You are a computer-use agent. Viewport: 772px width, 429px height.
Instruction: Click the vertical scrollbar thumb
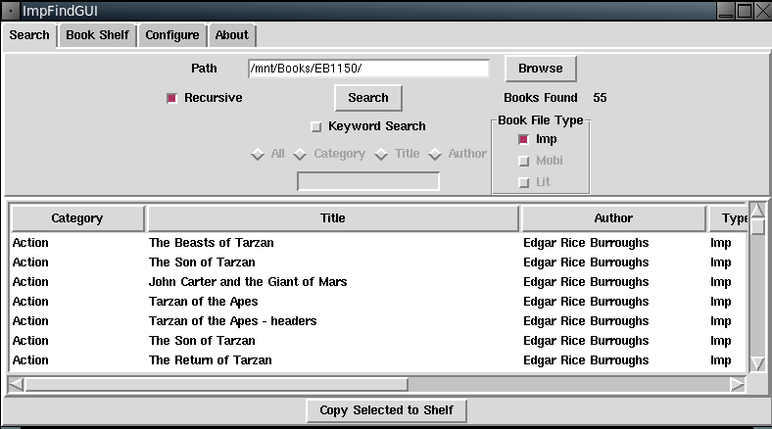coord(757,227)
